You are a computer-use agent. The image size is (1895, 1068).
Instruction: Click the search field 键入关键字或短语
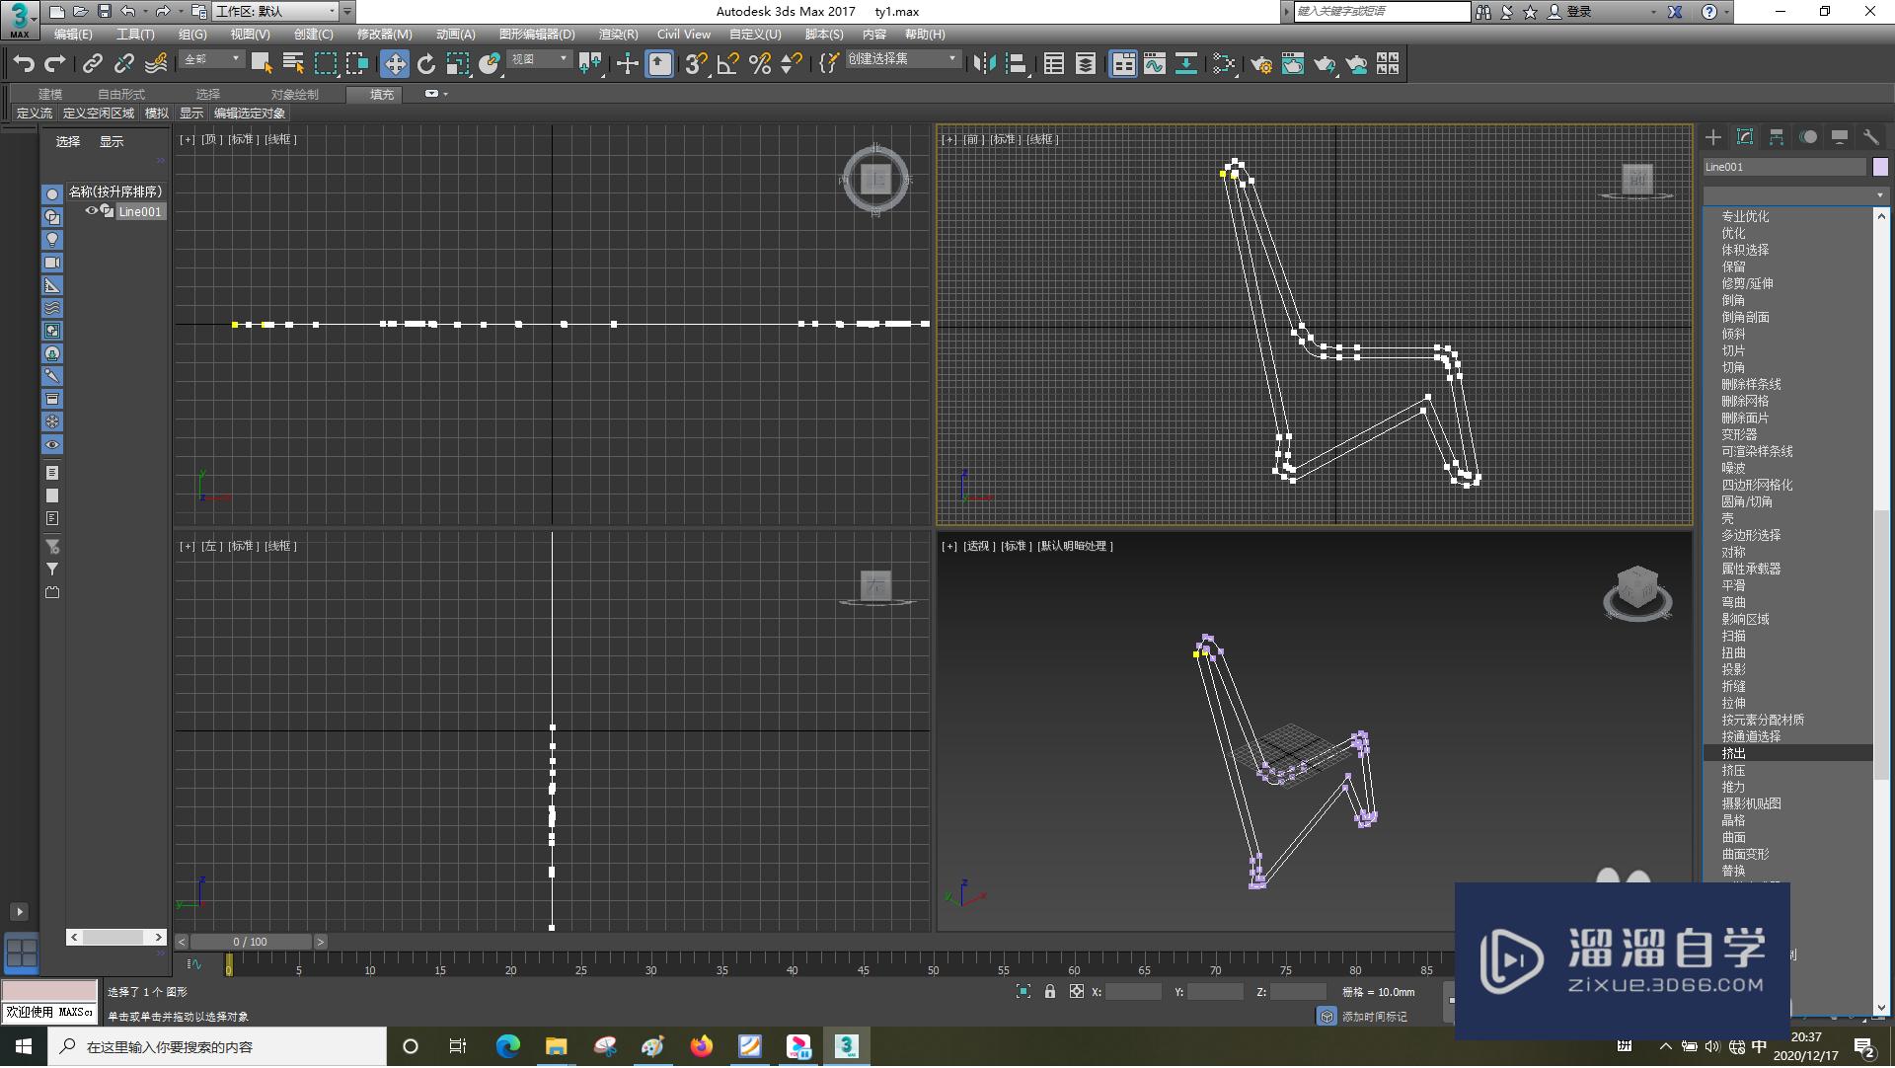[1382, 12]
